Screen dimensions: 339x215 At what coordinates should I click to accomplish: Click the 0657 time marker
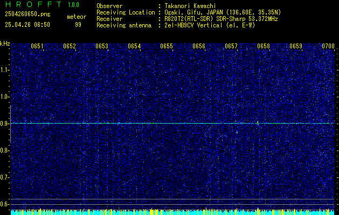point(231,46)
